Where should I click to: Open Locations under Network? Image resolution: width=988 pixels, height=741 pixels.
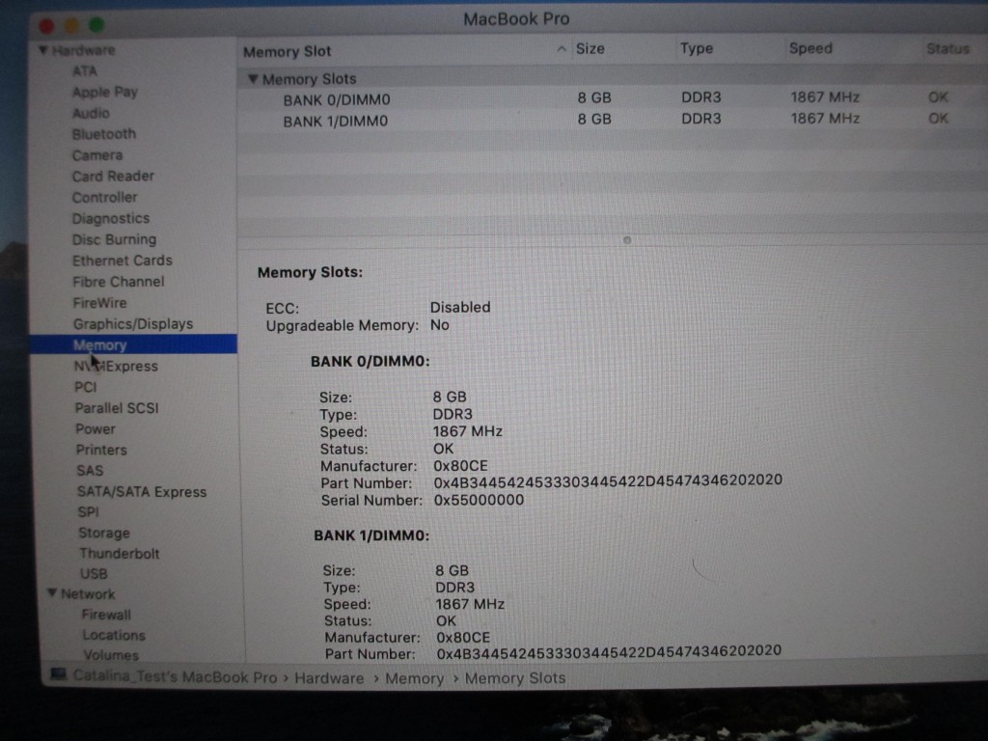point(114,635)
